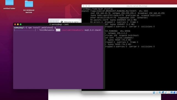Image resolution: width=177 pixels, height=100 pixels.
Task: Click the 'scopeid 0x20<link>' text
Action: pos(151,16)
